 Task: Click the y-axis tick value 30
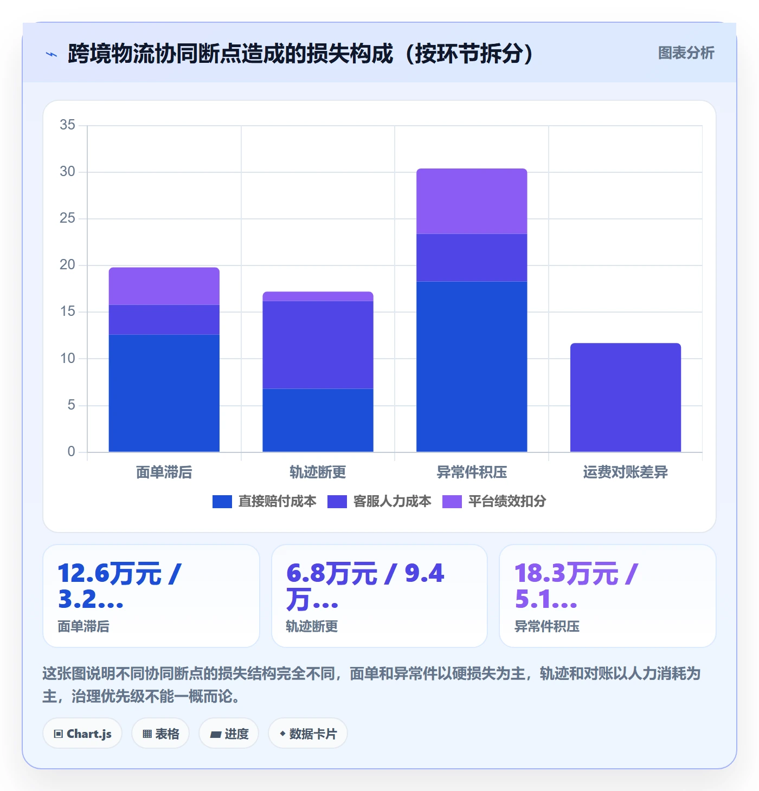[x=68, y=172]
